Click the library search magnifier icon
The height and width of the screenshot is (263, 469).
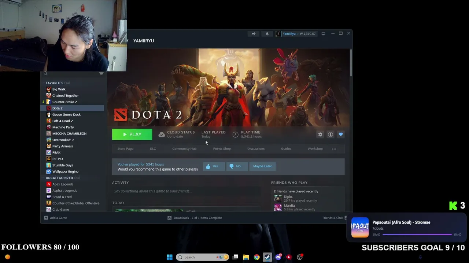click(46, 73)
